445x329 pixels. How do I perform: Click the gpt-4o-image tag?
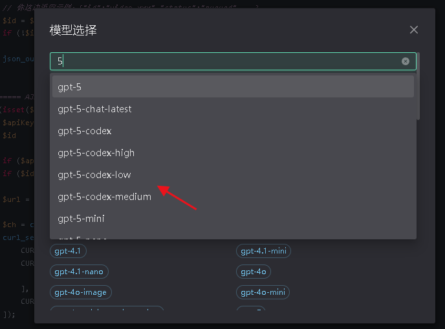coord(80,292)
